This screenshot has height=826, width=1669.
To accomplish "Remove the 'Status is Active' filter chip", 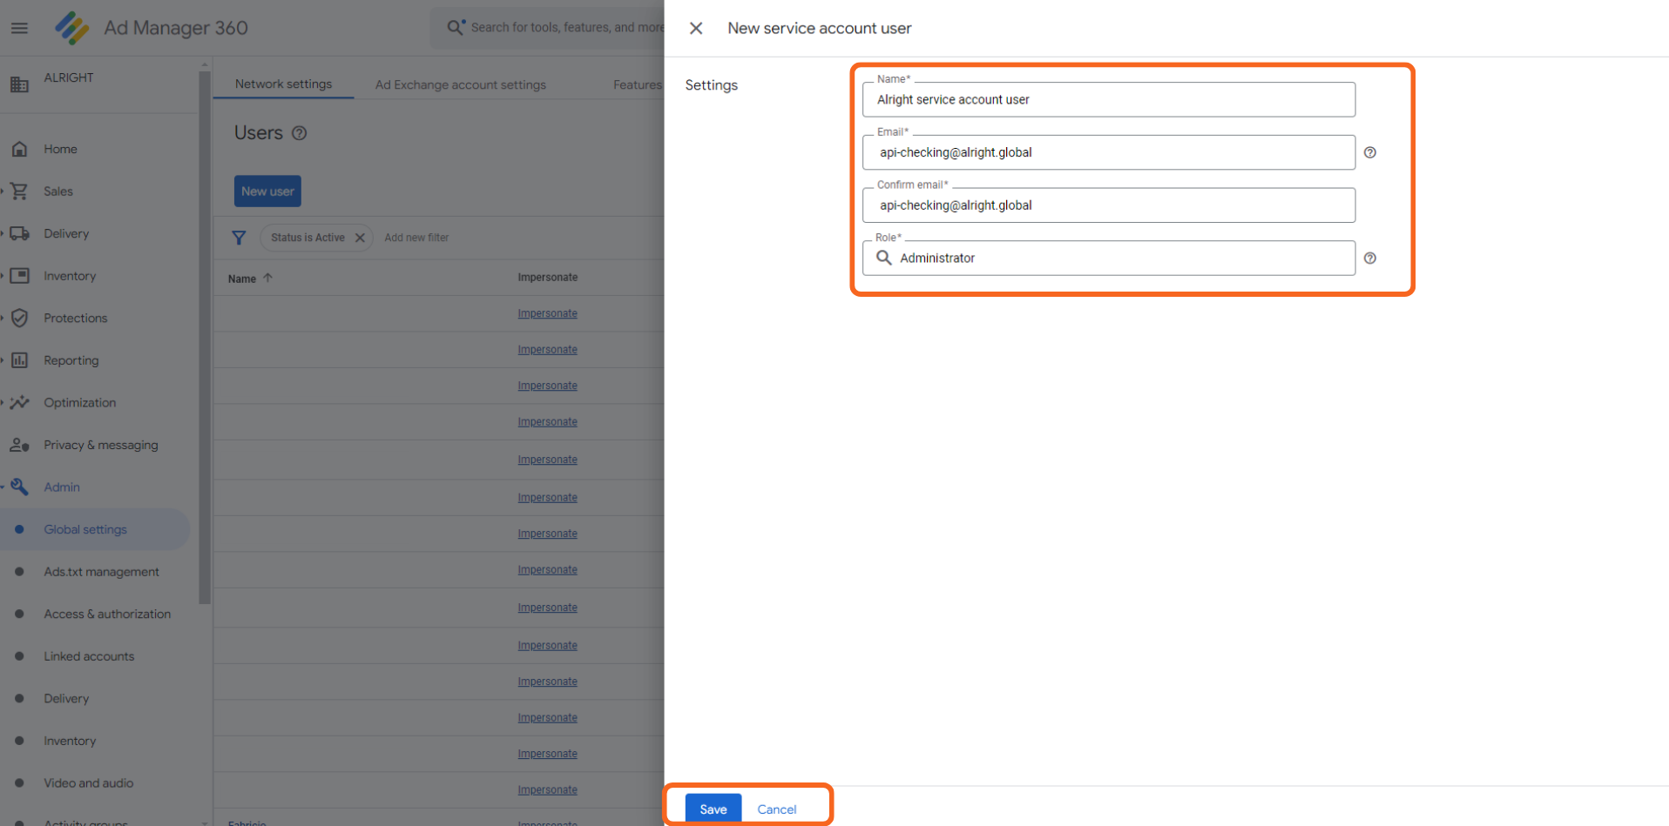I will pyautogui.click(x=360, y=238).
